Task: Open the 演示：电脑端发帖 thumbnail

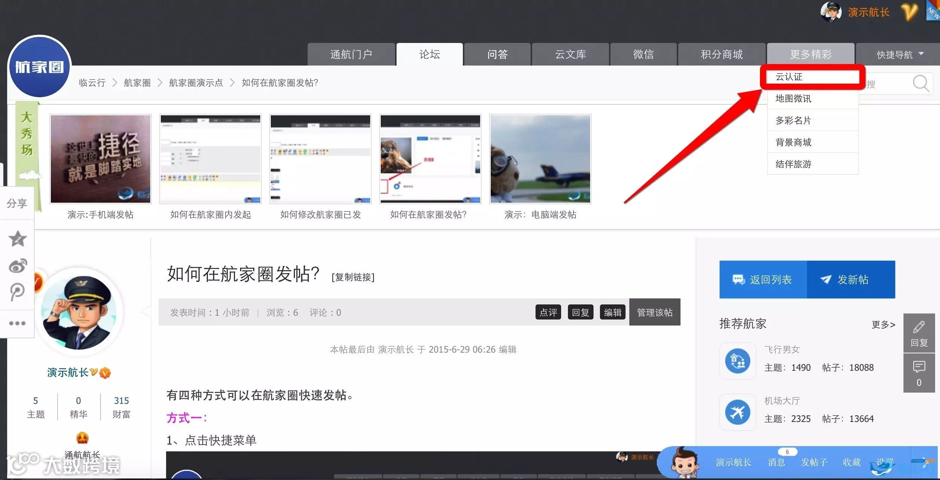Action: [540, 159]
